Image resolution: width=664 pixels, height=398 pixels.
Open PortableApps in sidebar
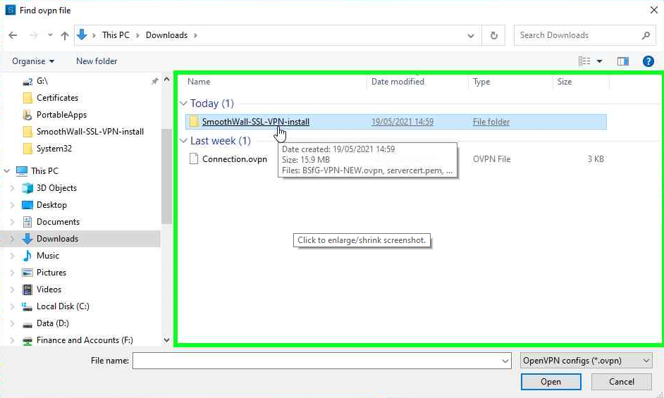(61, 115)
